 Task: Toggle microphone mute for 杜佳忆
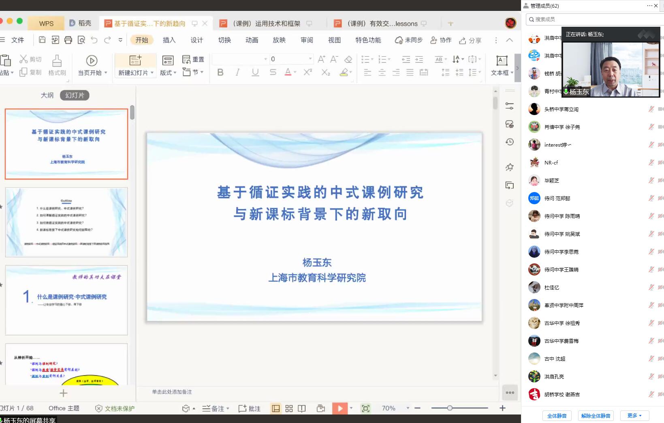click(651, 287)
